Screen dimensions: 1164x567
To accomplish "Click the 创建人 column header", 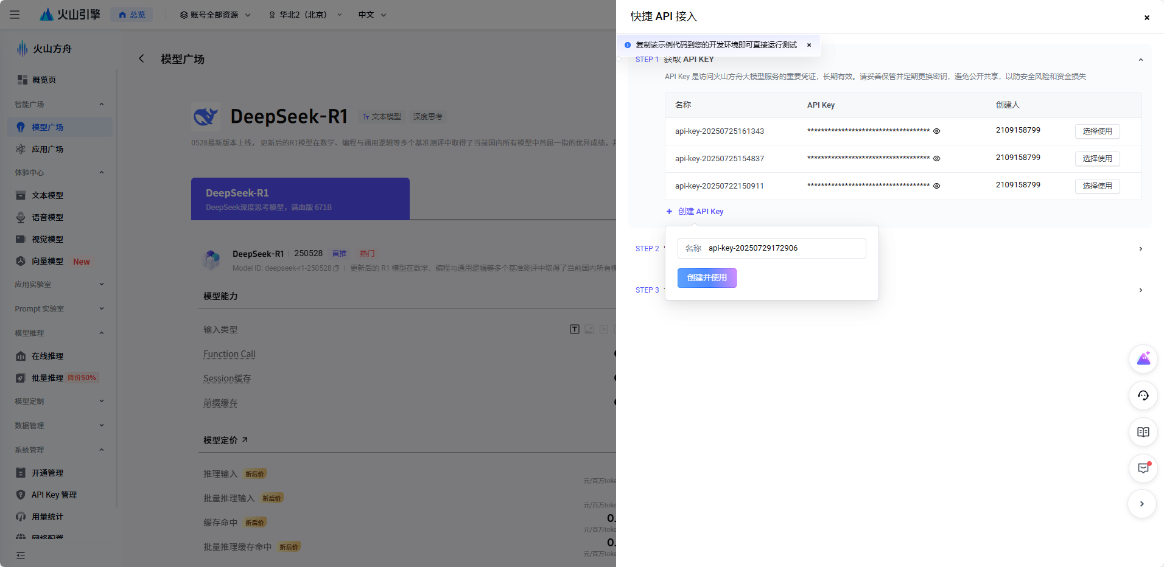I will (1008, 105).
